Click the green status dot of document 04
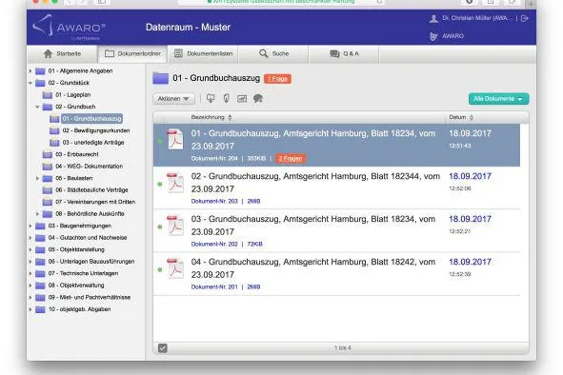This screenshot has height=375, width=563. tap(160, 269)
